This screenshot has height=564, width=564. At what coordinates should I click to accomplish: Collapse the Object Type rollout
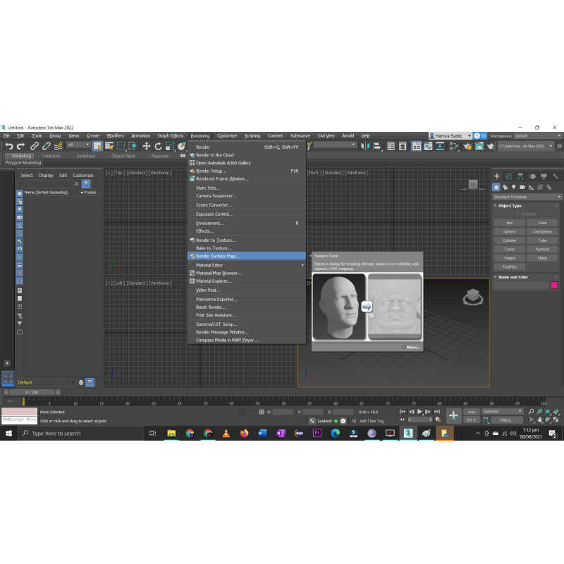511,206
